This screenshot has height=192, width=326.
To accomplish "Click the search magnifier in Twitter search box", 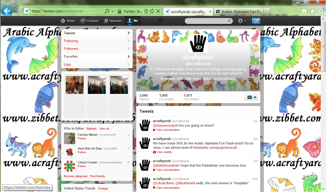I will coord(229,21).
